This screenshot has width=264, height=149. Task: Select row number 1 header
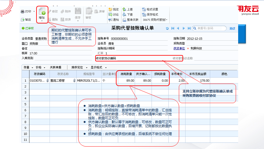[26, 81]
